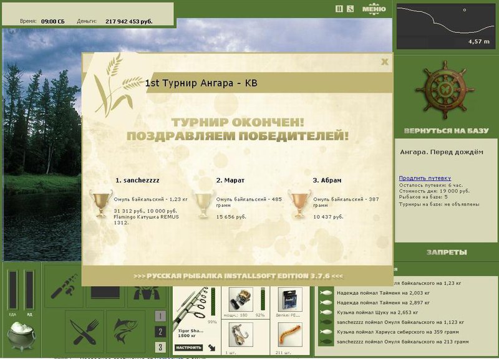Click the time value 09:00 СБ
The width and height of the screenshot is (499, 359).
tap(53, 22)
